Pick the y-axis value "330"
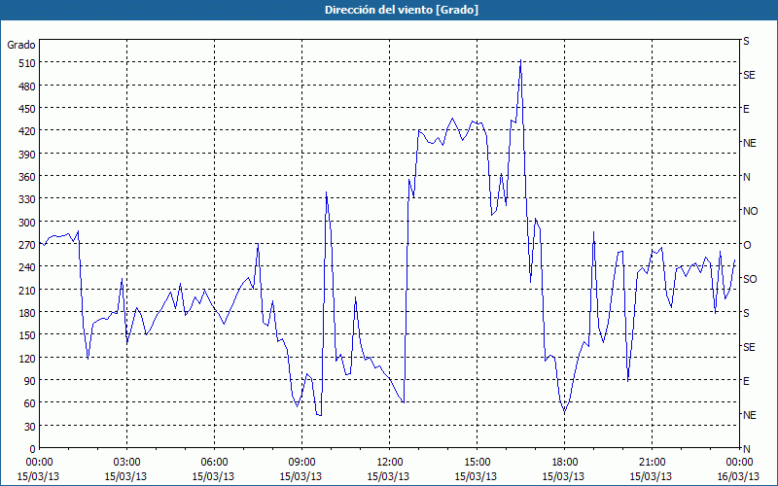Image resolution: width=778 pixels, height=486 pixels. click(27, 199)
